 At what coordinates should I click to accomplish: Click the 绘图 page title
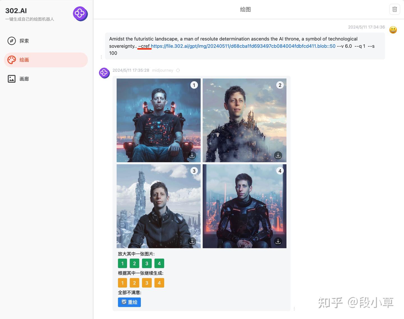[x=245, y=10]
